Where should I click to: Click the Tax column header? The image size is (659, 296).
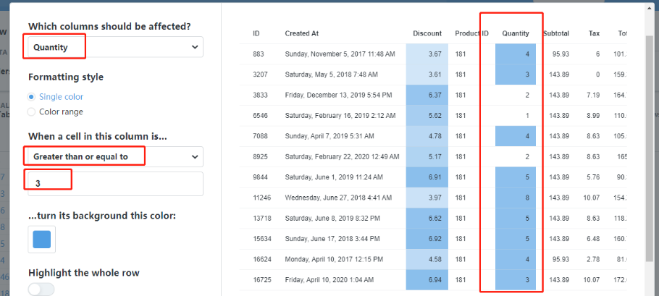click(594, 33)
